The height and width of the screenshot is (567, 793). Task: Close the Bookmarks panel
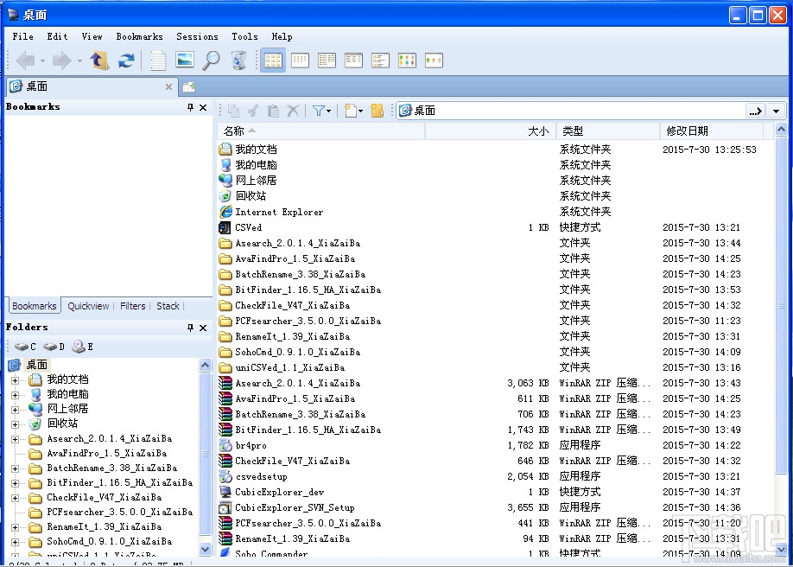pyautogui.click(x=203, y=107)
